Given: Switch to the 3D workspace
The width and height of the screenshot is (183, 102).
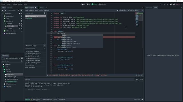Looking at the screenshot, I should click(x=88, y=4).
